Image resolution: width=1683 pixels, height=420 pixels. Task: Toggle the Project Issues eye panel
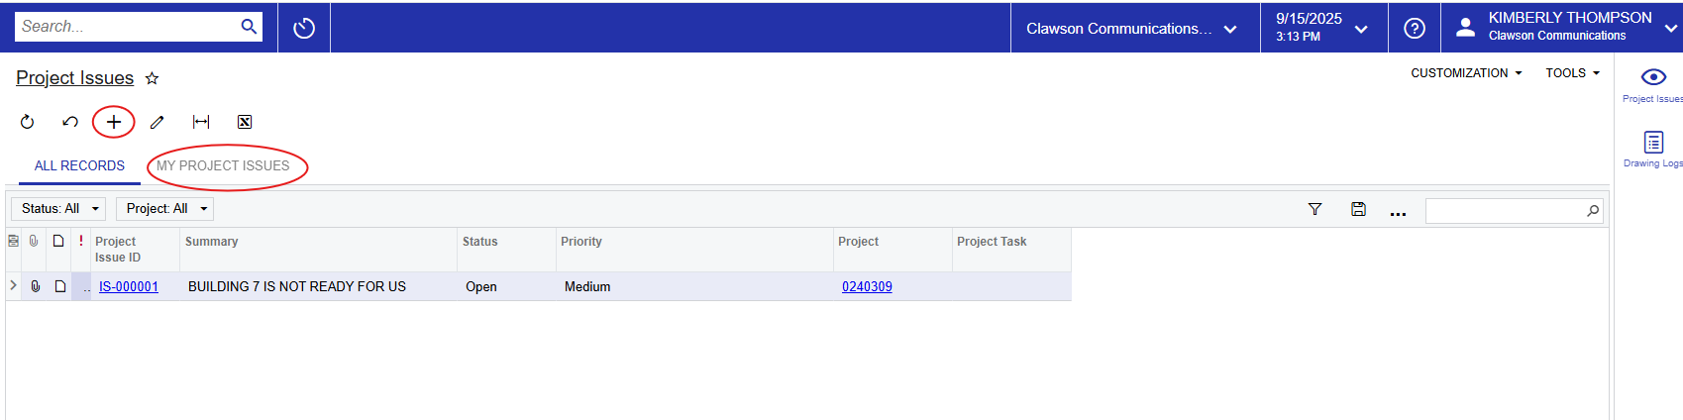1653,83
